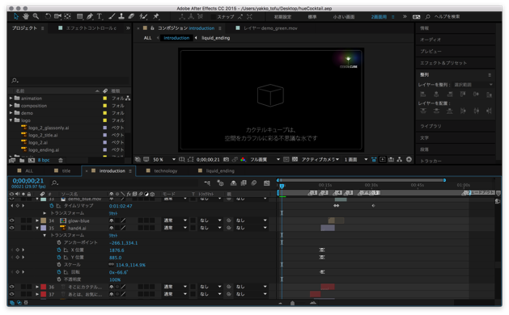Toggle visibility of layer 36

(x=11, y=287)
